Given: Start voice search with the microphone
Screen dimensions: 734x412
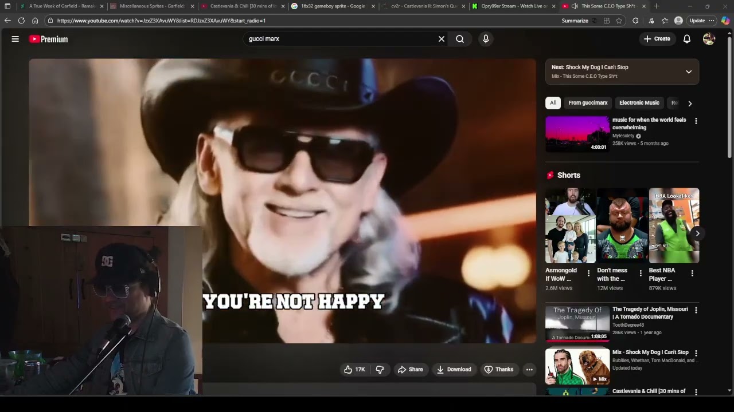Looking at the screenshot, I should [x=486, y=39].
